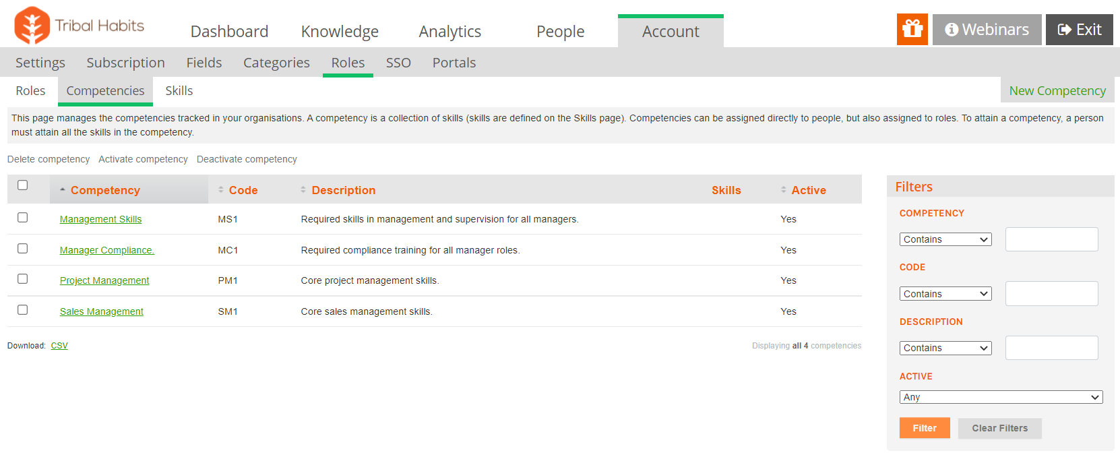Screen dimensions: 1120x455
Task: Create a New Competency
Action: (x=1057, y=91)
